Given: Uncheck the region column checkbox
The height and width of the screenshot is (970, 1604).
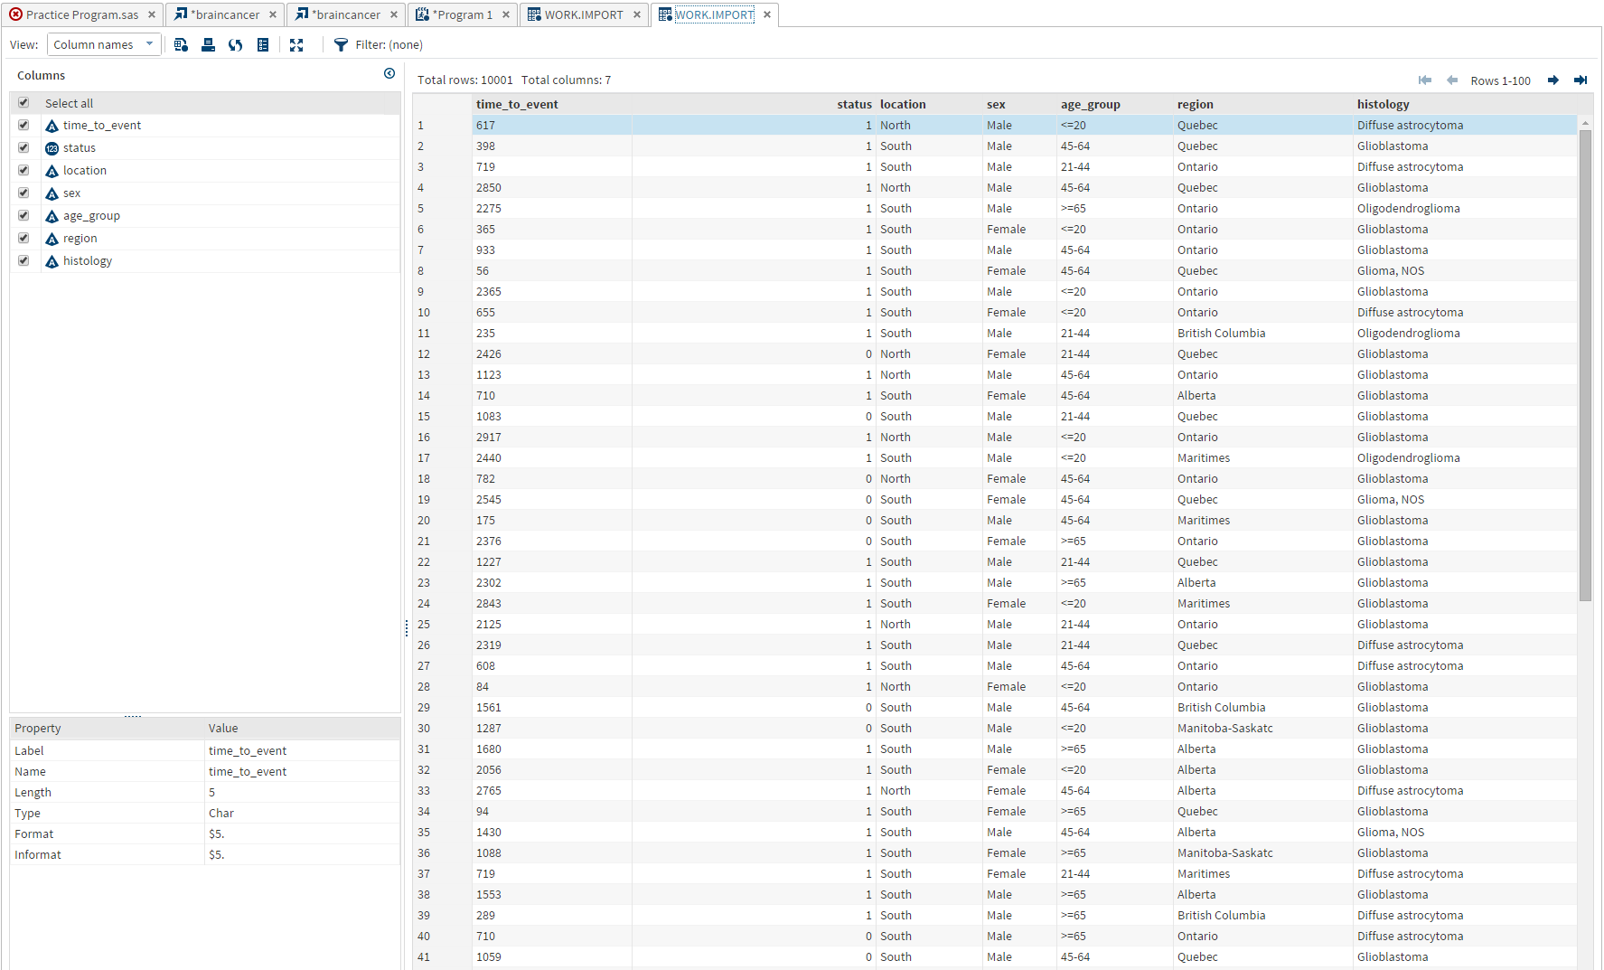Looking at the screenshot, I should 23,239.
